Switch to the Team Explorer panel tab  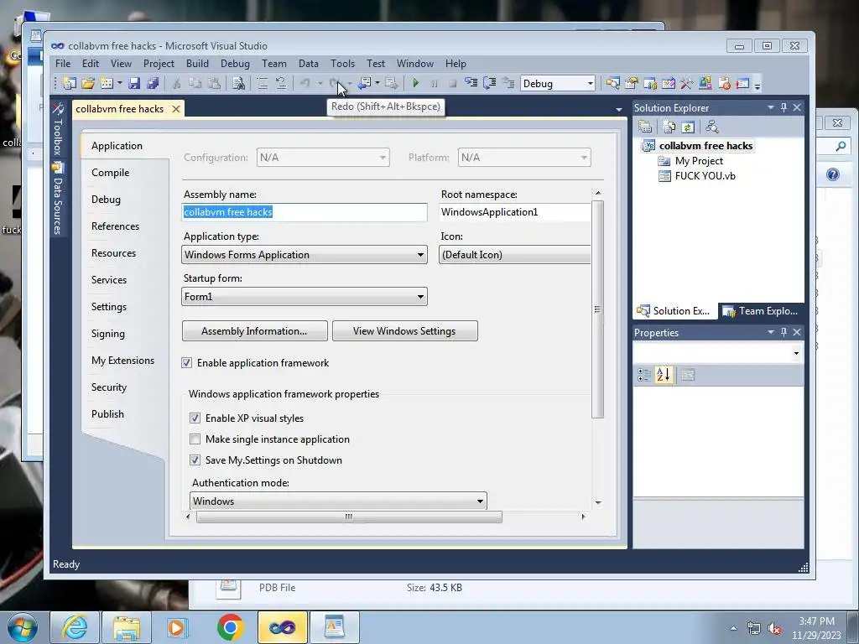(x=761, y=311)
